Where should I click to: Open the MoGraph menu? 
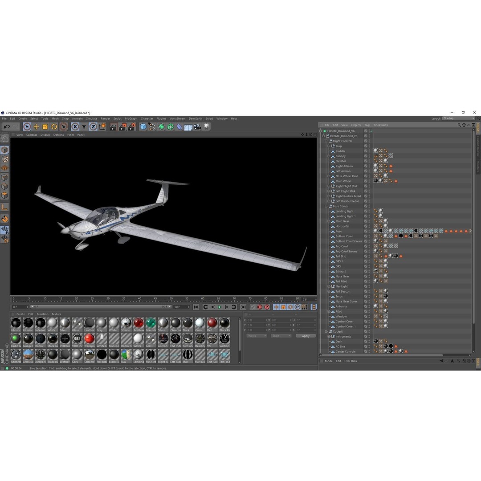pos(131,119)
